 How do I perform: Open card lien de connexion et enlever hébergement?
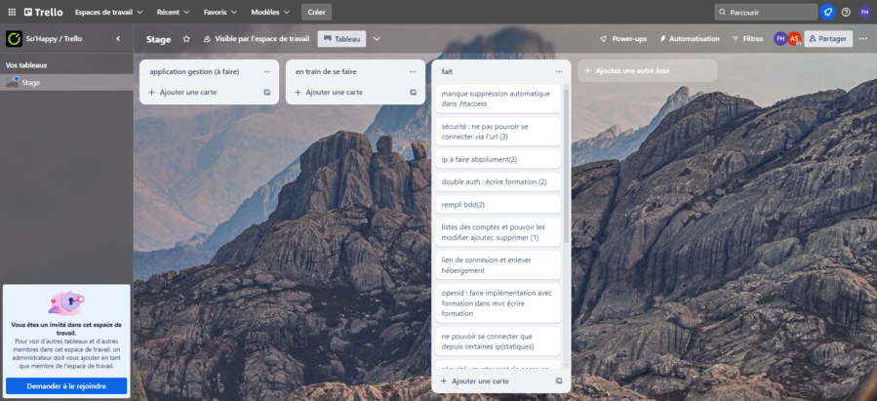(498, 265)
